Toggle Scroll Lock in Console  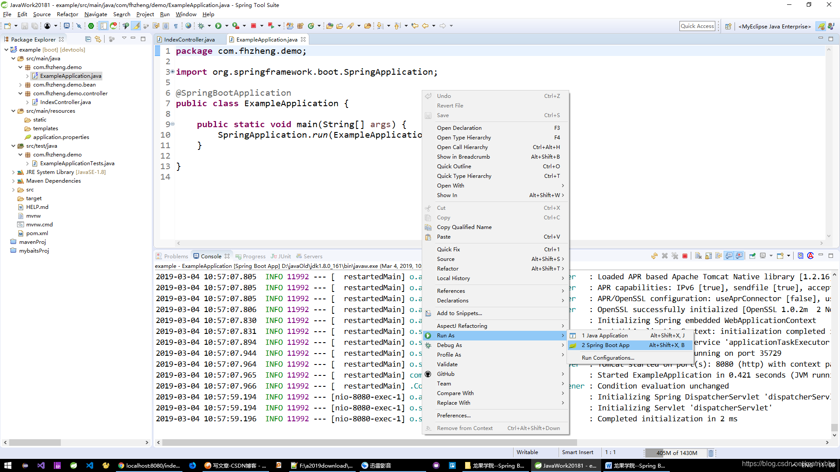pos(708,256)
